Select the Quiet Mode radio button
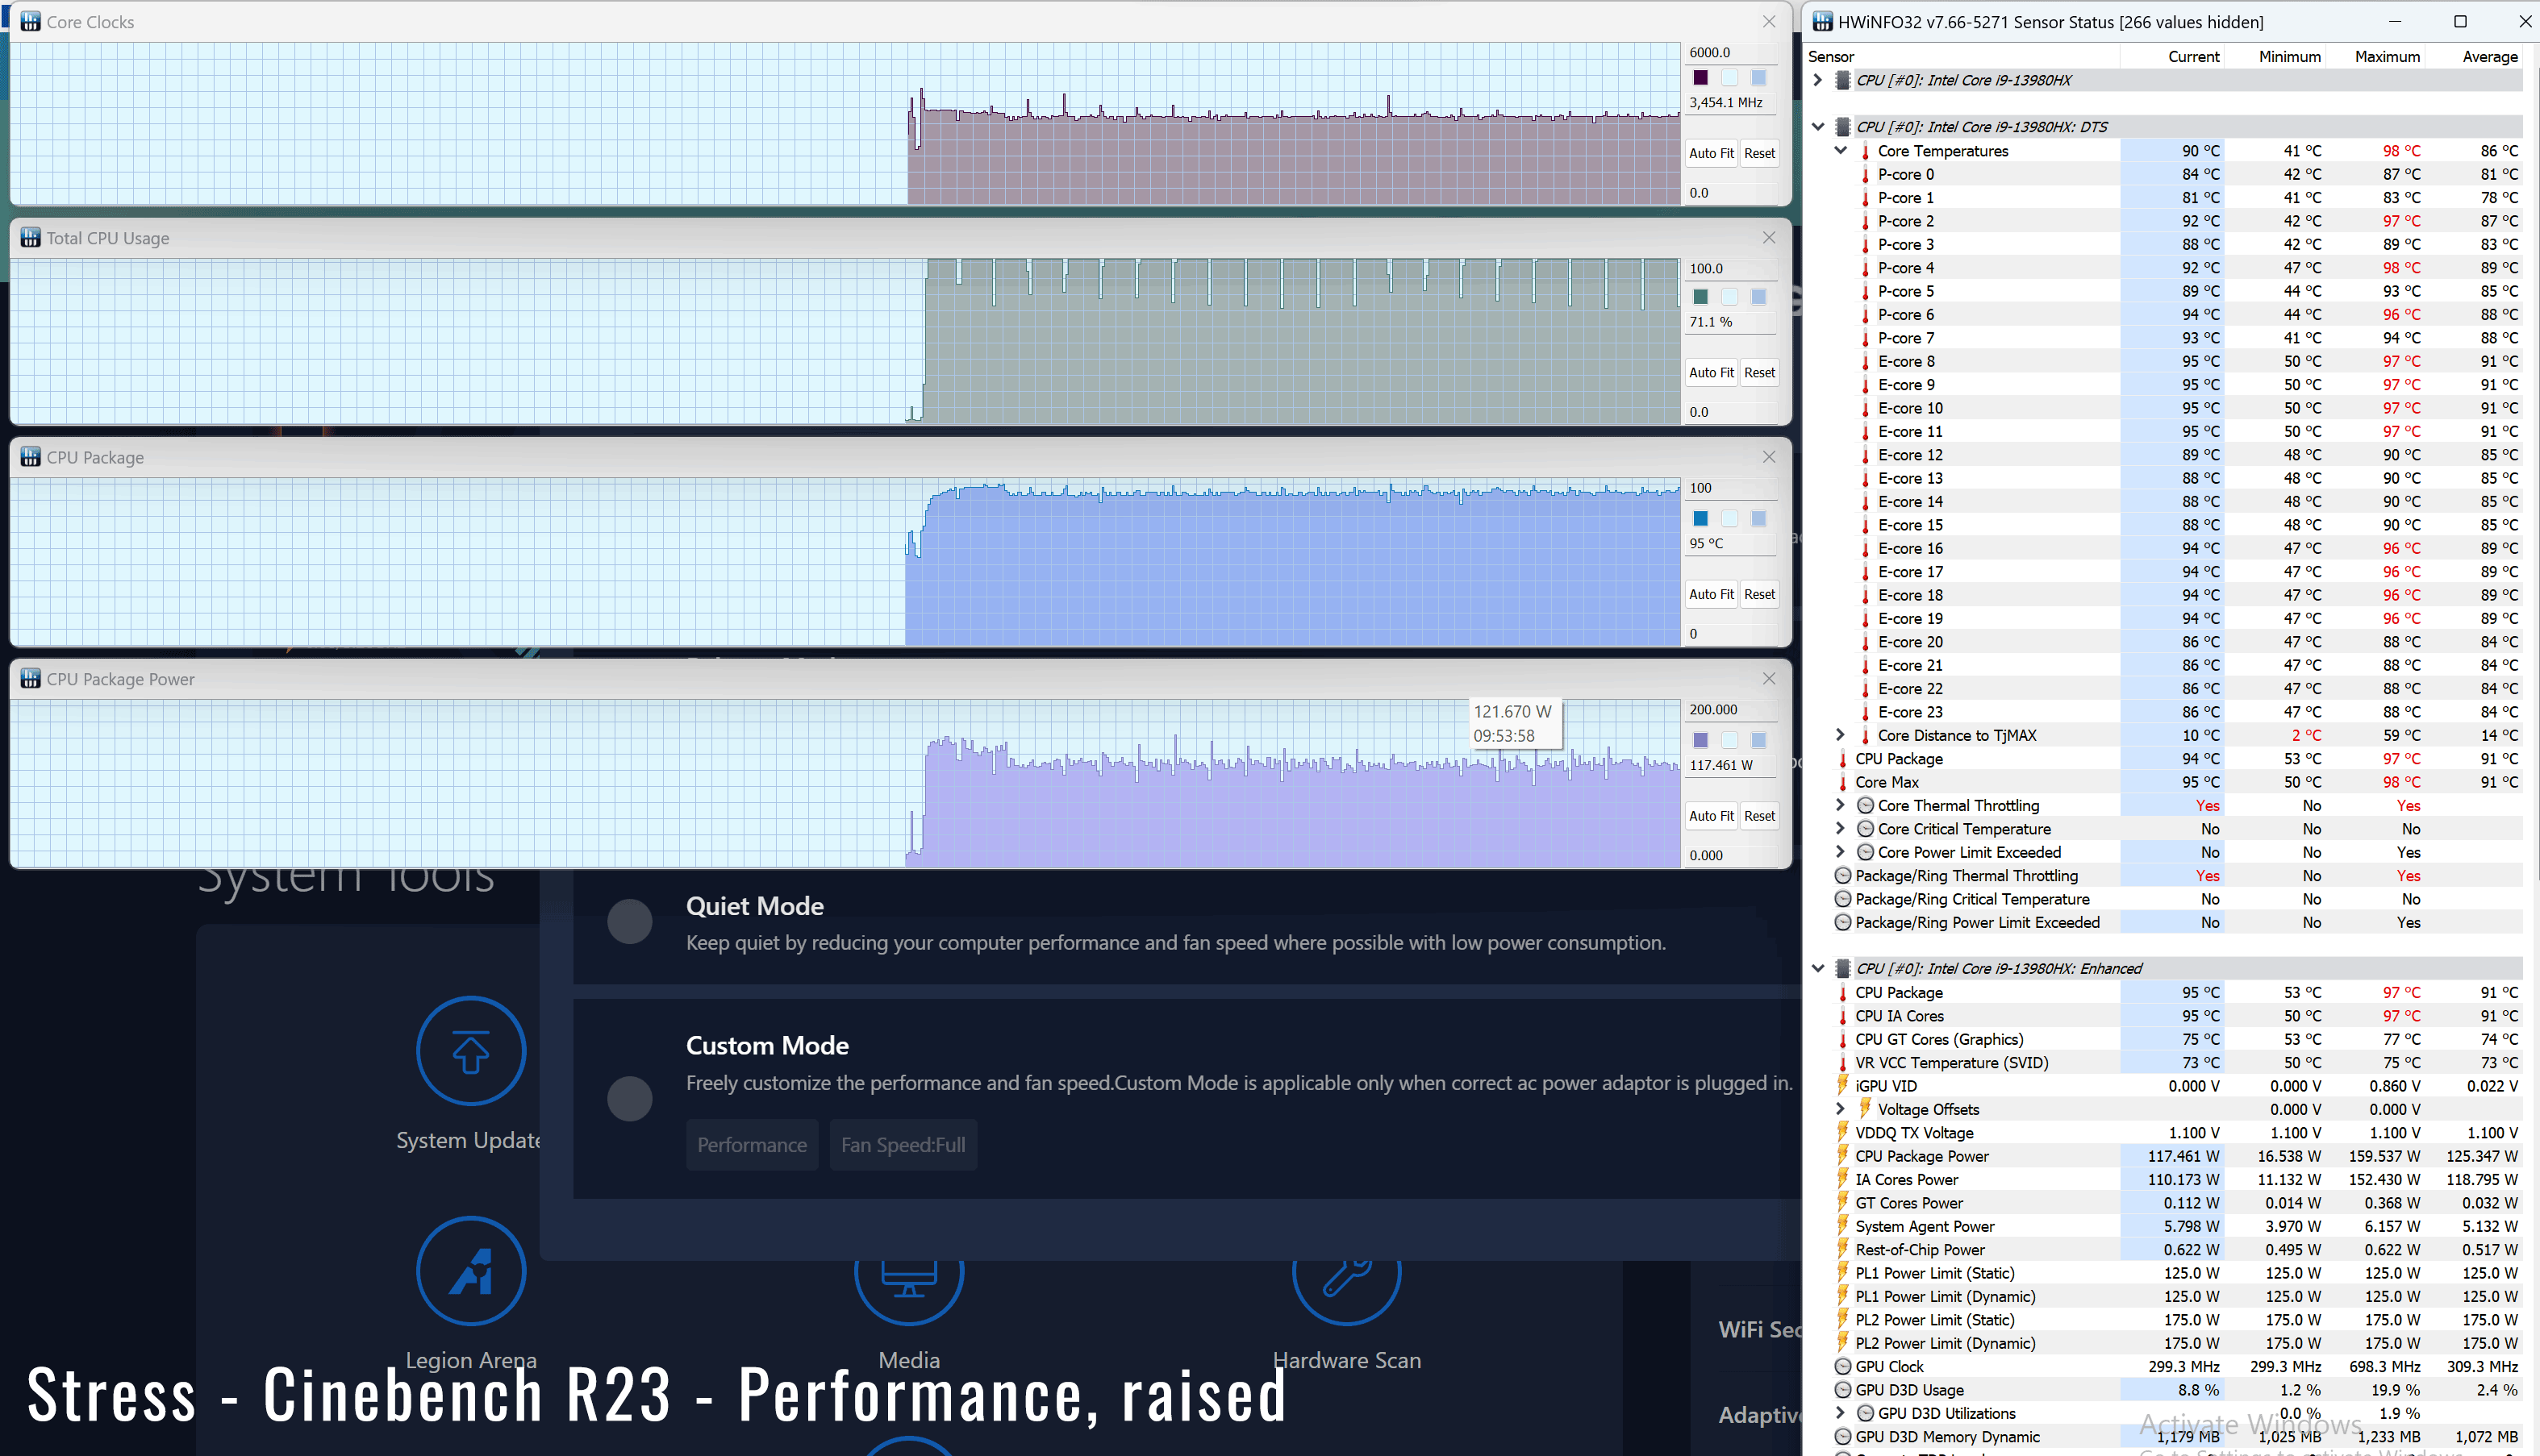Image resolution: width=2540 pixels, height=1456 pixels. point(629,921)
